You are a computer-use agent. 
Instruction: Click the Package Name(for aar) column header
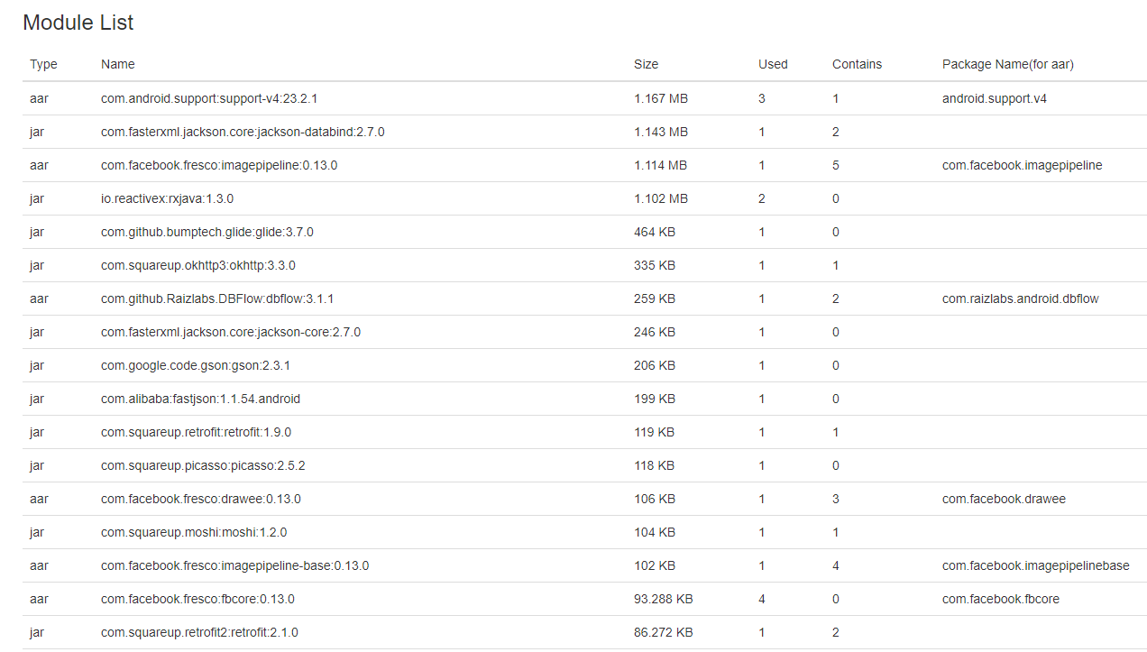[1008, 64]
